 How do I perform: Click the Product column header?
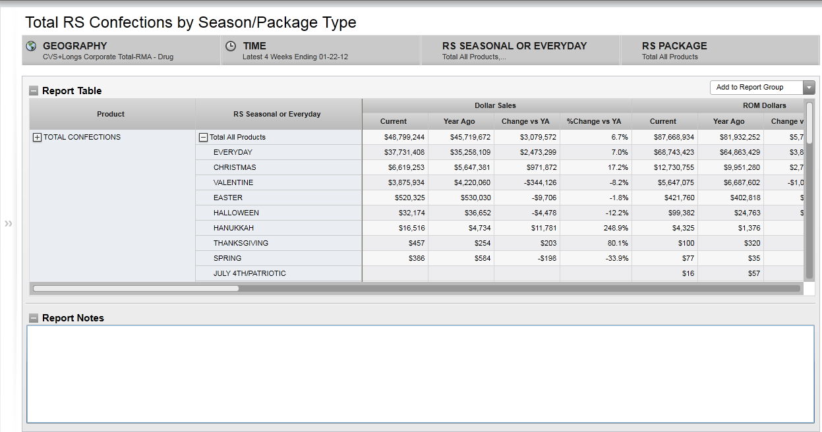pos(111,114)
